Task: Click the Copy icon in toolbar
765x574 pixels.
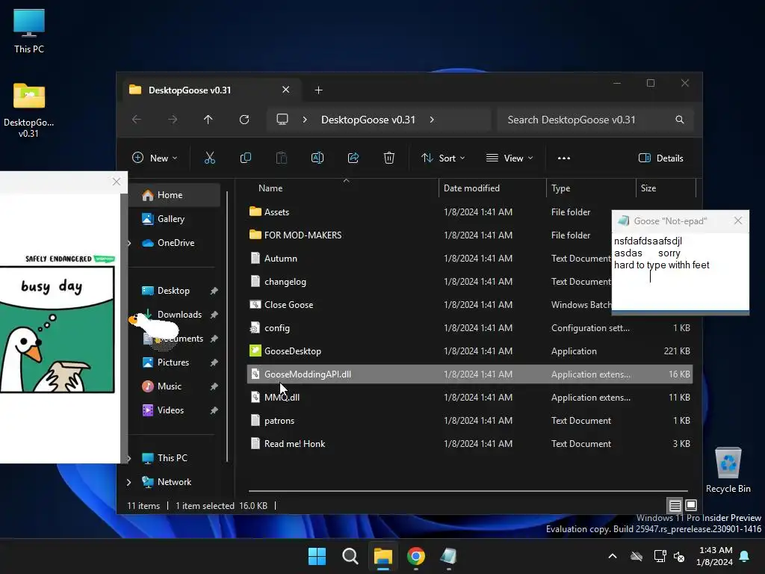Action: (x=245, y=158)
